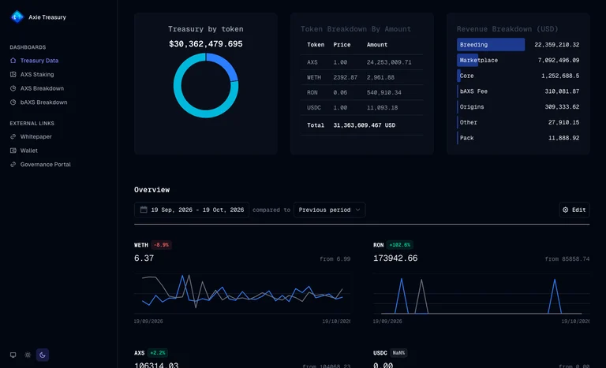Click the $30,362,479.695 treasury total
This screenshot has width=606, height=368.
coord(206,43)
